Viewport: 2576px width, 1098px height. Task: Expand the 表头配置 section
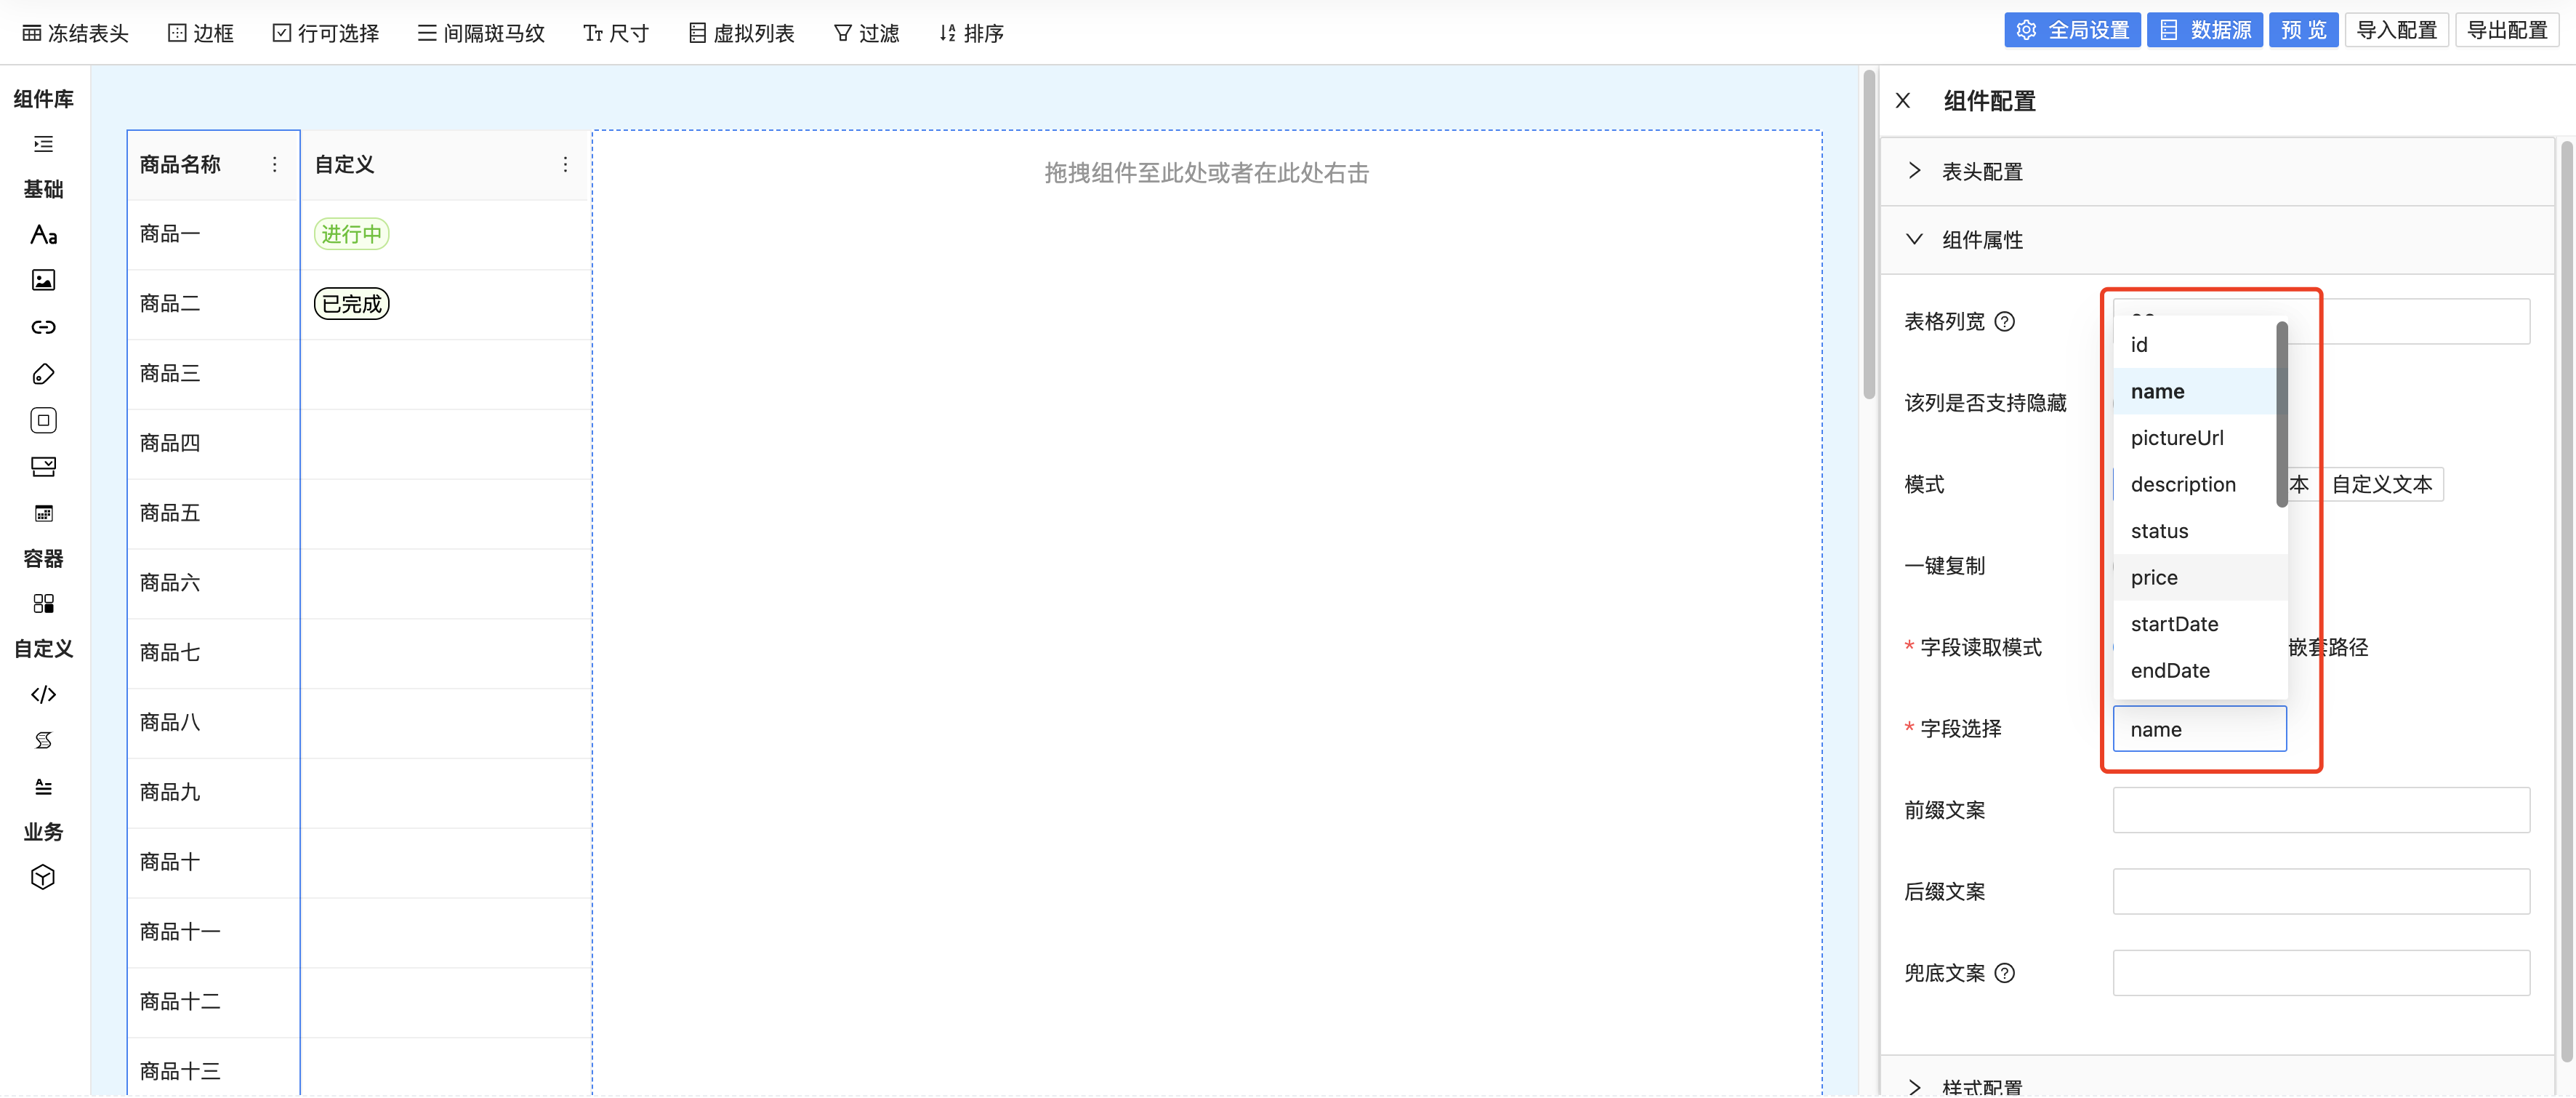[x=1981, y=171]
